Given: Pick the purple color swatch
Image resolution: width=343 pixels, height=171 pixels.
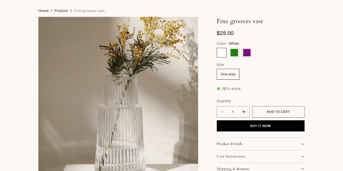Looking at the screenshot, I should coord(247,53).
